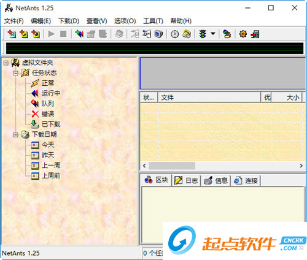Sort by the 文件 column header

[x=209, y=97]
